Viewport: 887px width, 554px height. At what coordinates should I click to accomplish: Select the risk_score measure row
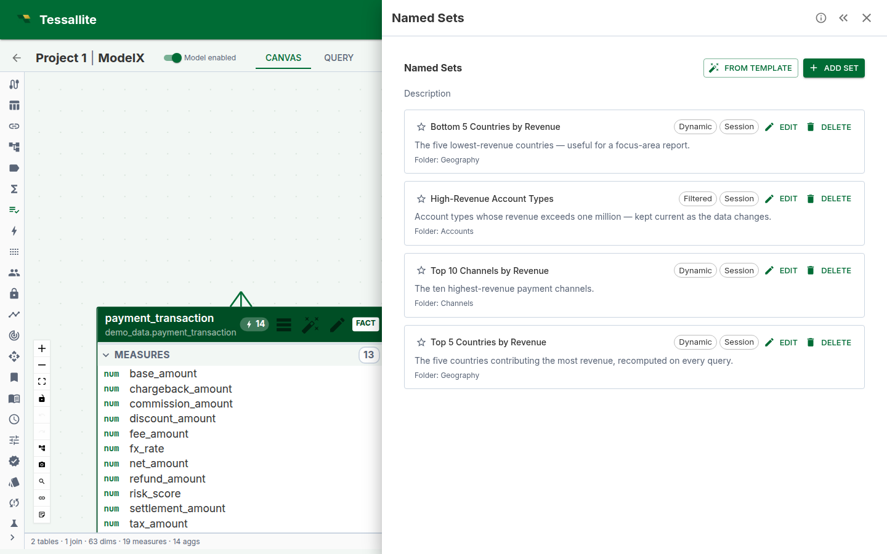point(240,494)
